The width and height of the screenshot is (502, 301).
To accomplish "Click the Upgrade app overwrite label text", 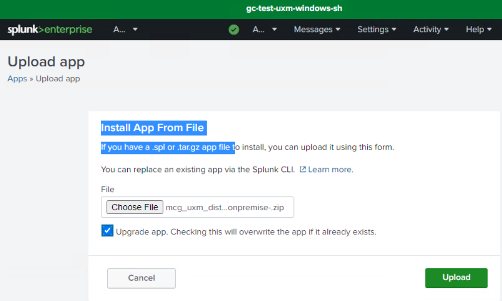I will [x=246, y=232].
